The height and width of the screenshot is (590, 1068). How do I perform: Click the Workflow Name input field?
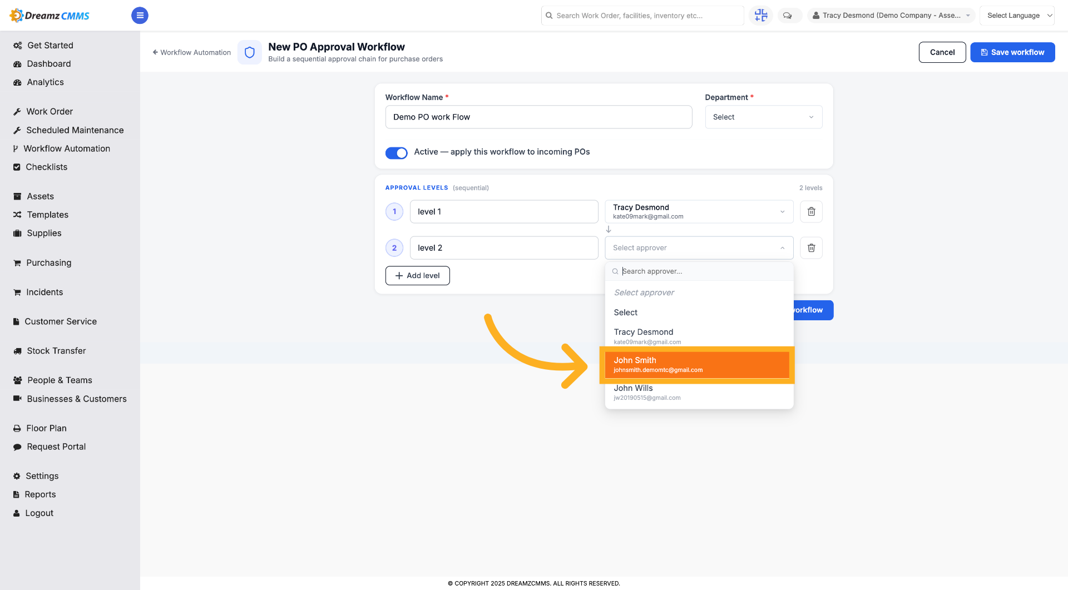(x=538, y=117)
